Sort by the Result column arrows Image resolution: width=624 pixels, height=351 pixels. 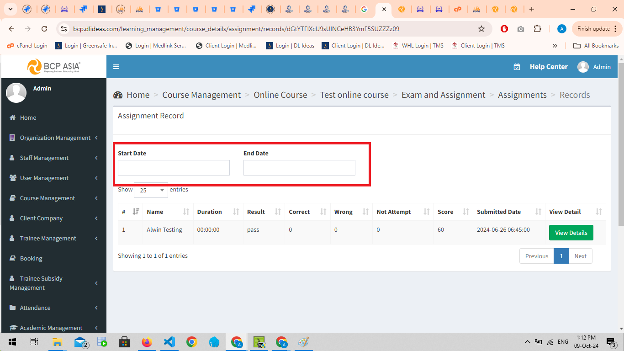pos(277,212)
